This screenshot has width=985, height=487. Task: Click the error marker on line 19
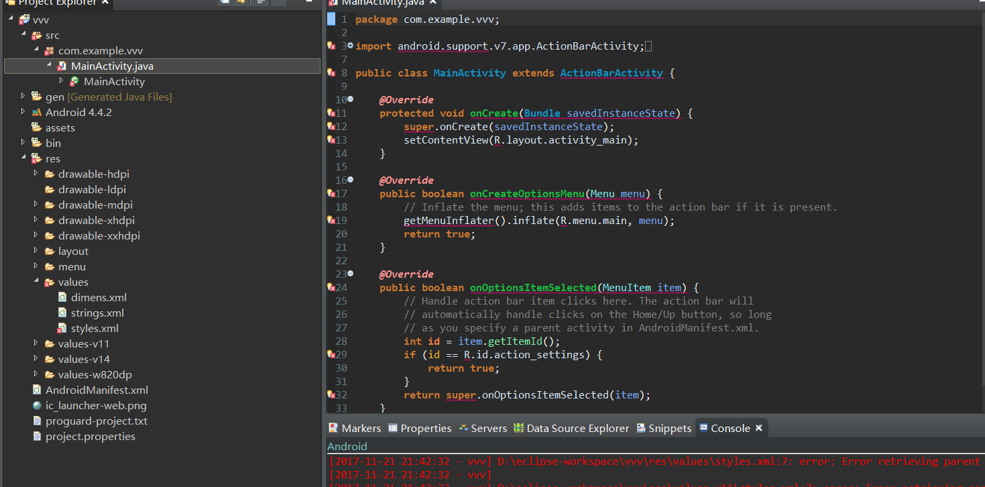click(331, 220)
